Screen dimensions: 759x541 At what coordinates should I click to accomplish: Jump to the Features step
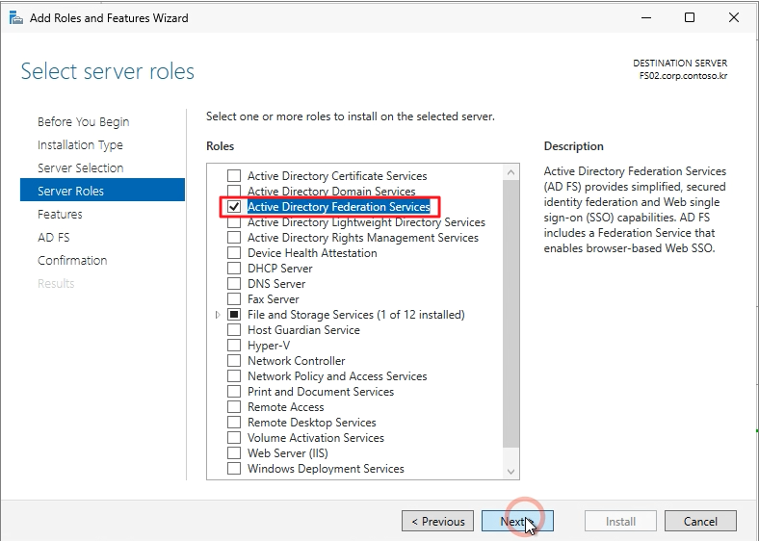[x=60, y=215]
